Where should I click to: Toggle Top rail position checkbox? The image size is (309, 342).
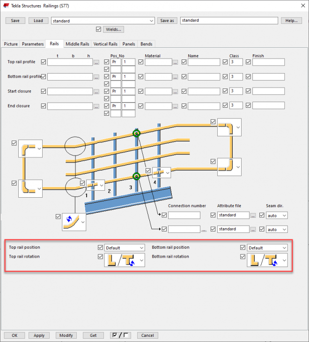[100, 247]
